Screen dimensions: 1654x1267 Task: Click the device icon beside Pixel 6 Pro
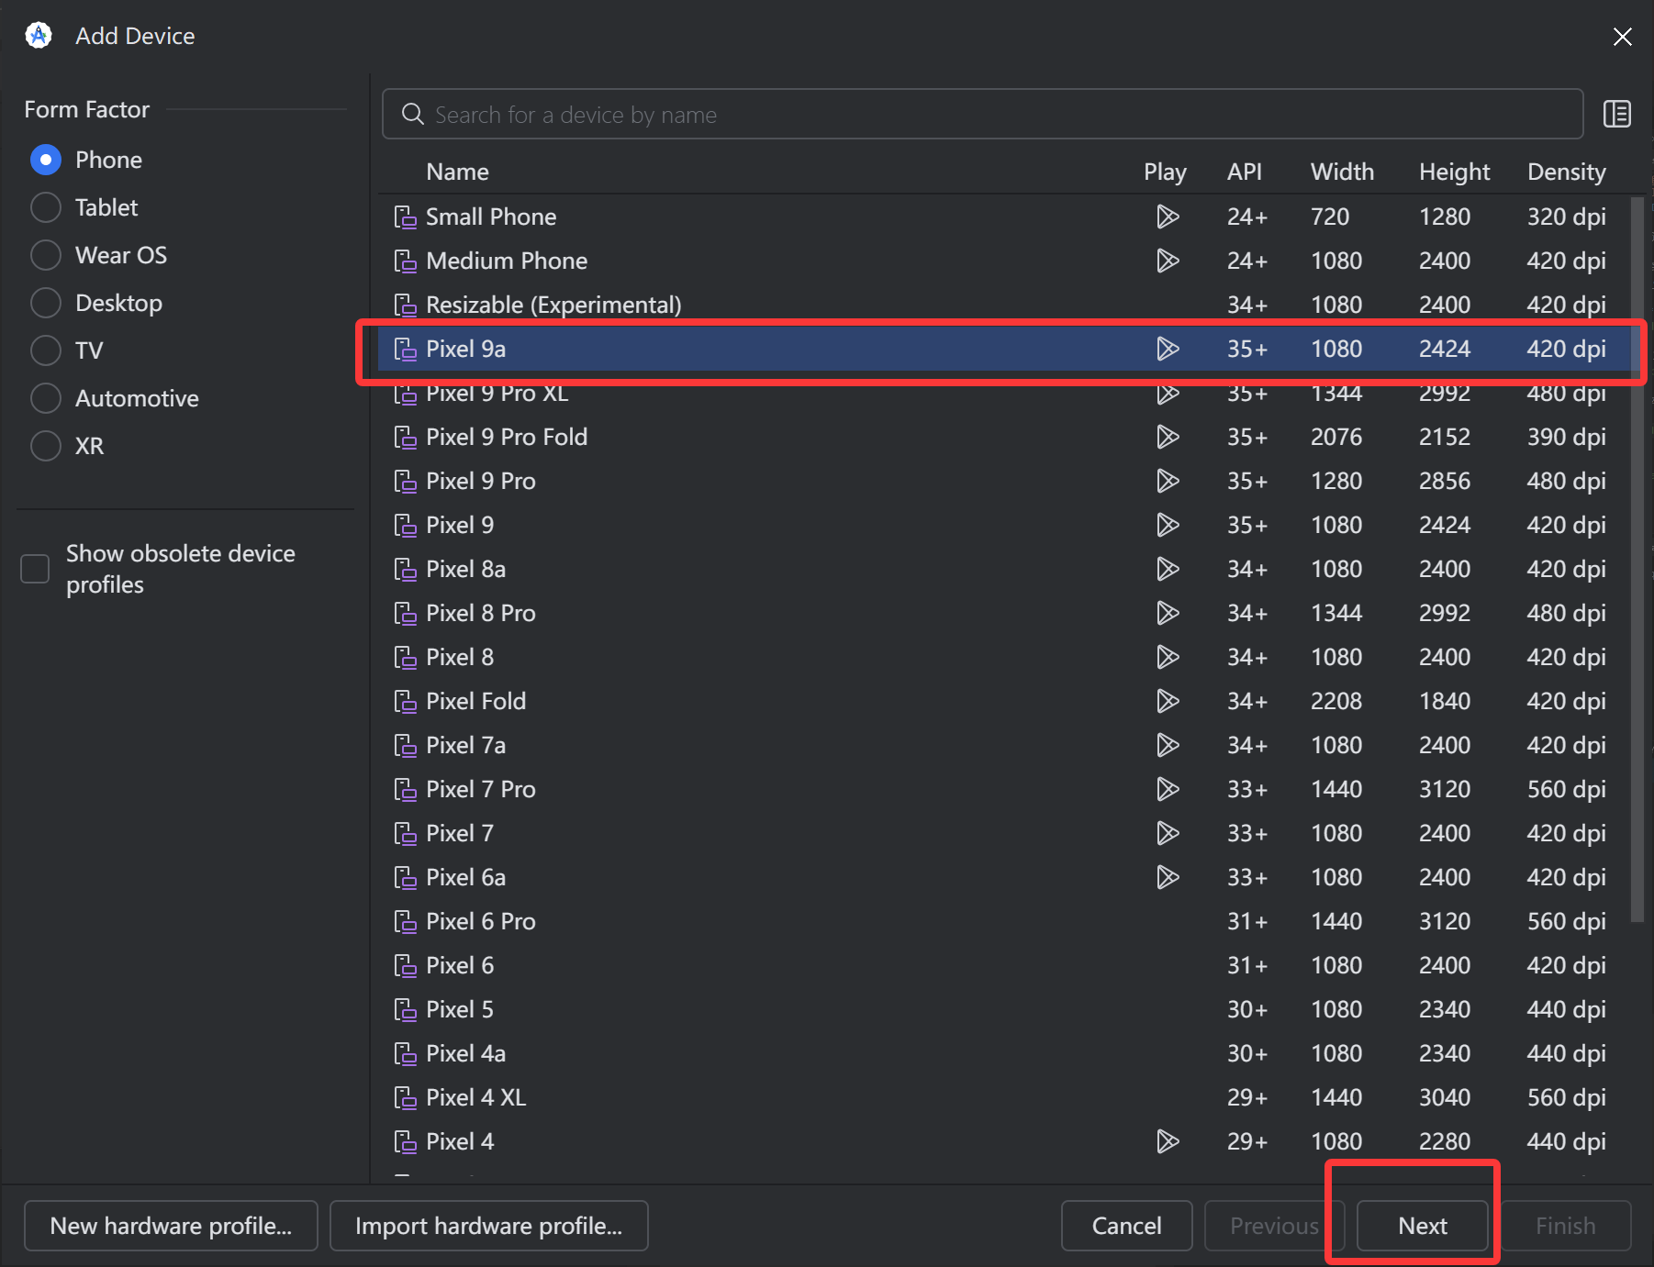pyautogui.click(x=405, y=921)
